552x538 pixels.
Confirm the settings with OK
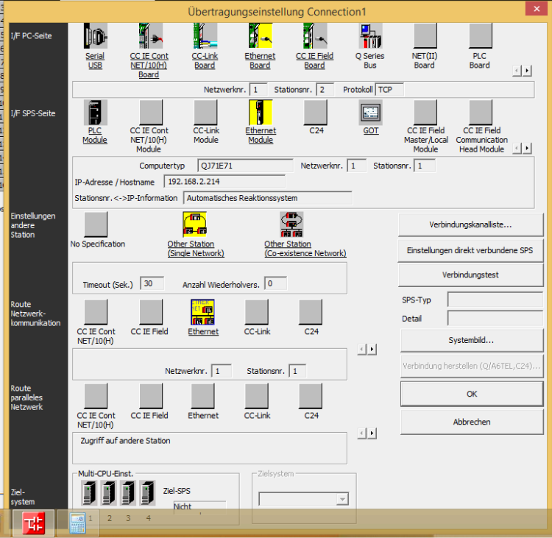(472, 394)
